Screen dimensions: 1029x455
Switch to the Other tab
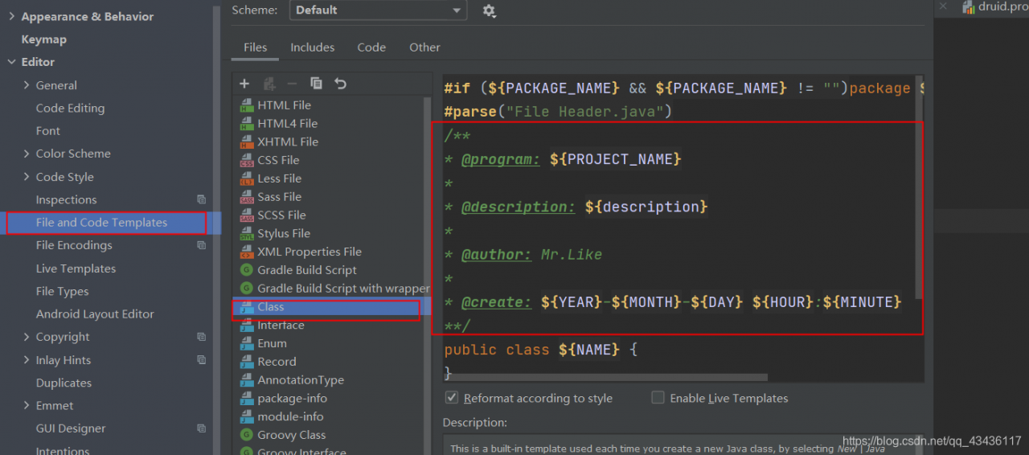424,47
